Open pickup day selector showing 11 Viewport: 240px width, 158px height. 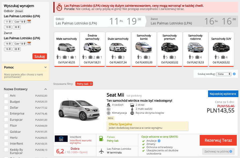(8, 22)
